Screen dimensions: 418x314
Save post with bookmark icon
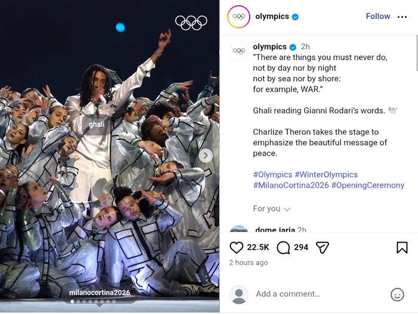pyautogui.click(x=402, y=247)
